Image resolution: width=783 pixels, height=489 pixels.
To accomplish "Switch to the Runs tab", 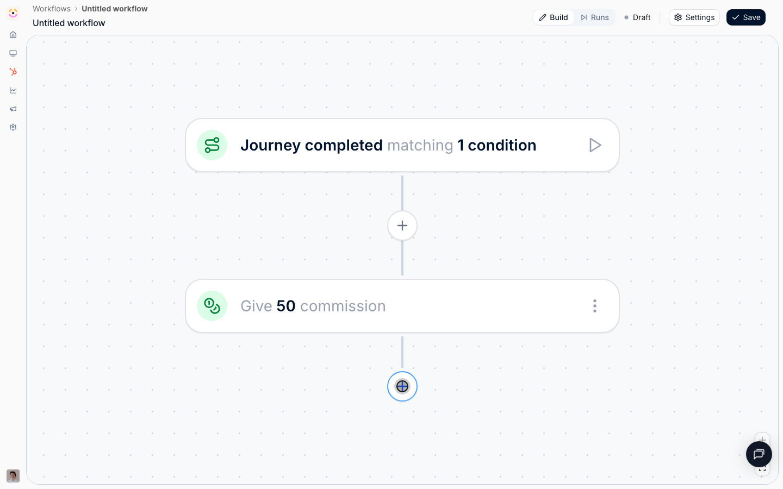I will pyautogui.click(x=594, y=17).
